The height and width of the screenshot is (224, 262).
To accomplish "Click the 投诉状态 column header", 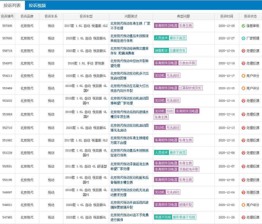I will [x=251, y=16].
